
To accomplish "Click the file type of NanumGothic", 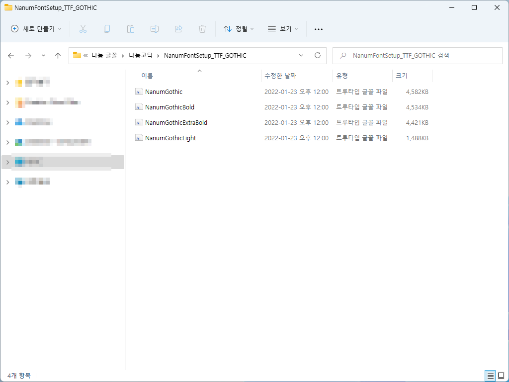I will [x=362, y=92].
